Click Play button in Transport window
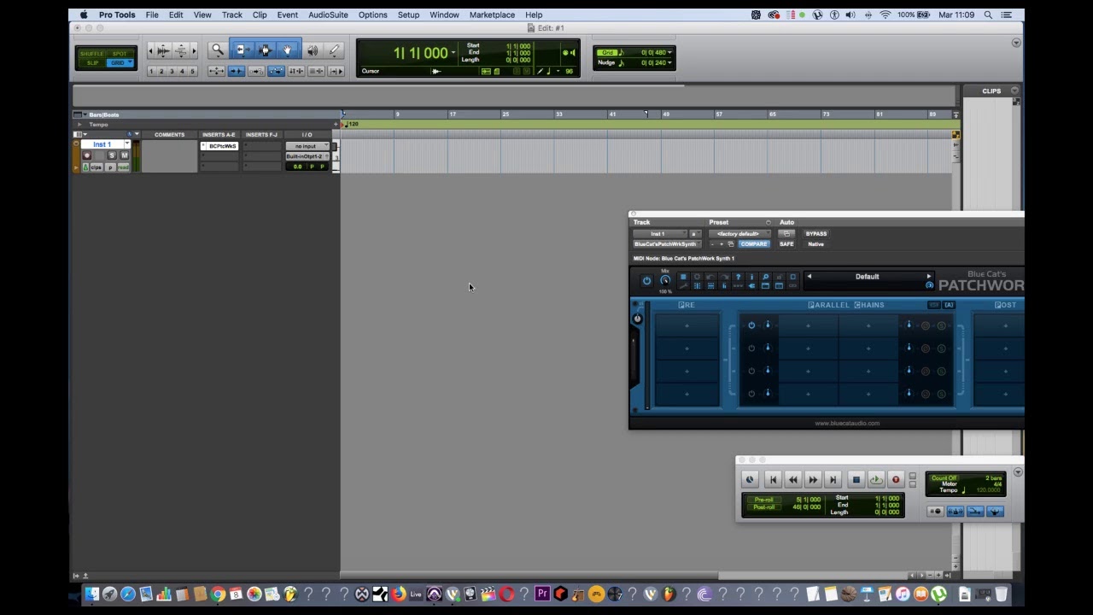 click(876, 479)
